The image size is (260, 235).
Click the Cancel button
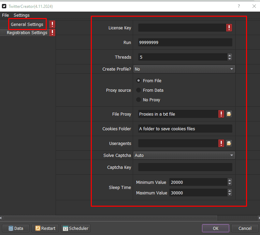point(245,229)
